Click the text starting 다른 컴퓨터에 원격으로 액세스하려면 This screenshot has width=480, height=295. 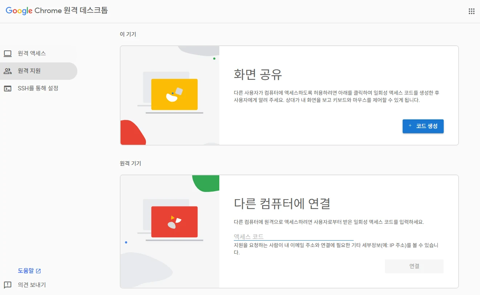click(x=329, y=222)
